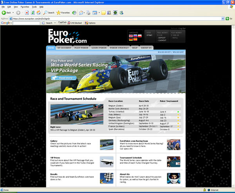
Task: Click the Tournament Schedule heading link
Action: point(131,158)
